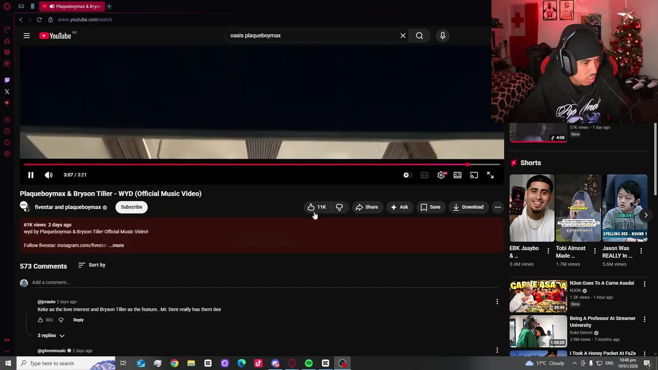Reply to the @jzrauto comment

78,320
